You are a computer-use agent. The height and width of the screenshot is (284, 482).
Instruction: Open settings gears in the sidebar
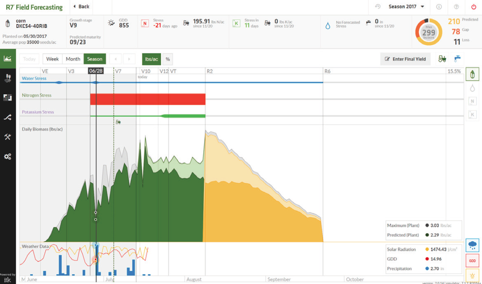coord(8,156)
